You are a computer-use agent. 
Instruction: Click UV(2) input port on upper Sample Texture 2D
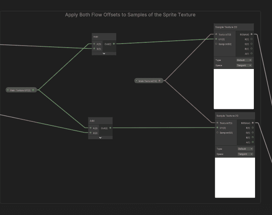[x=216, y=39]
